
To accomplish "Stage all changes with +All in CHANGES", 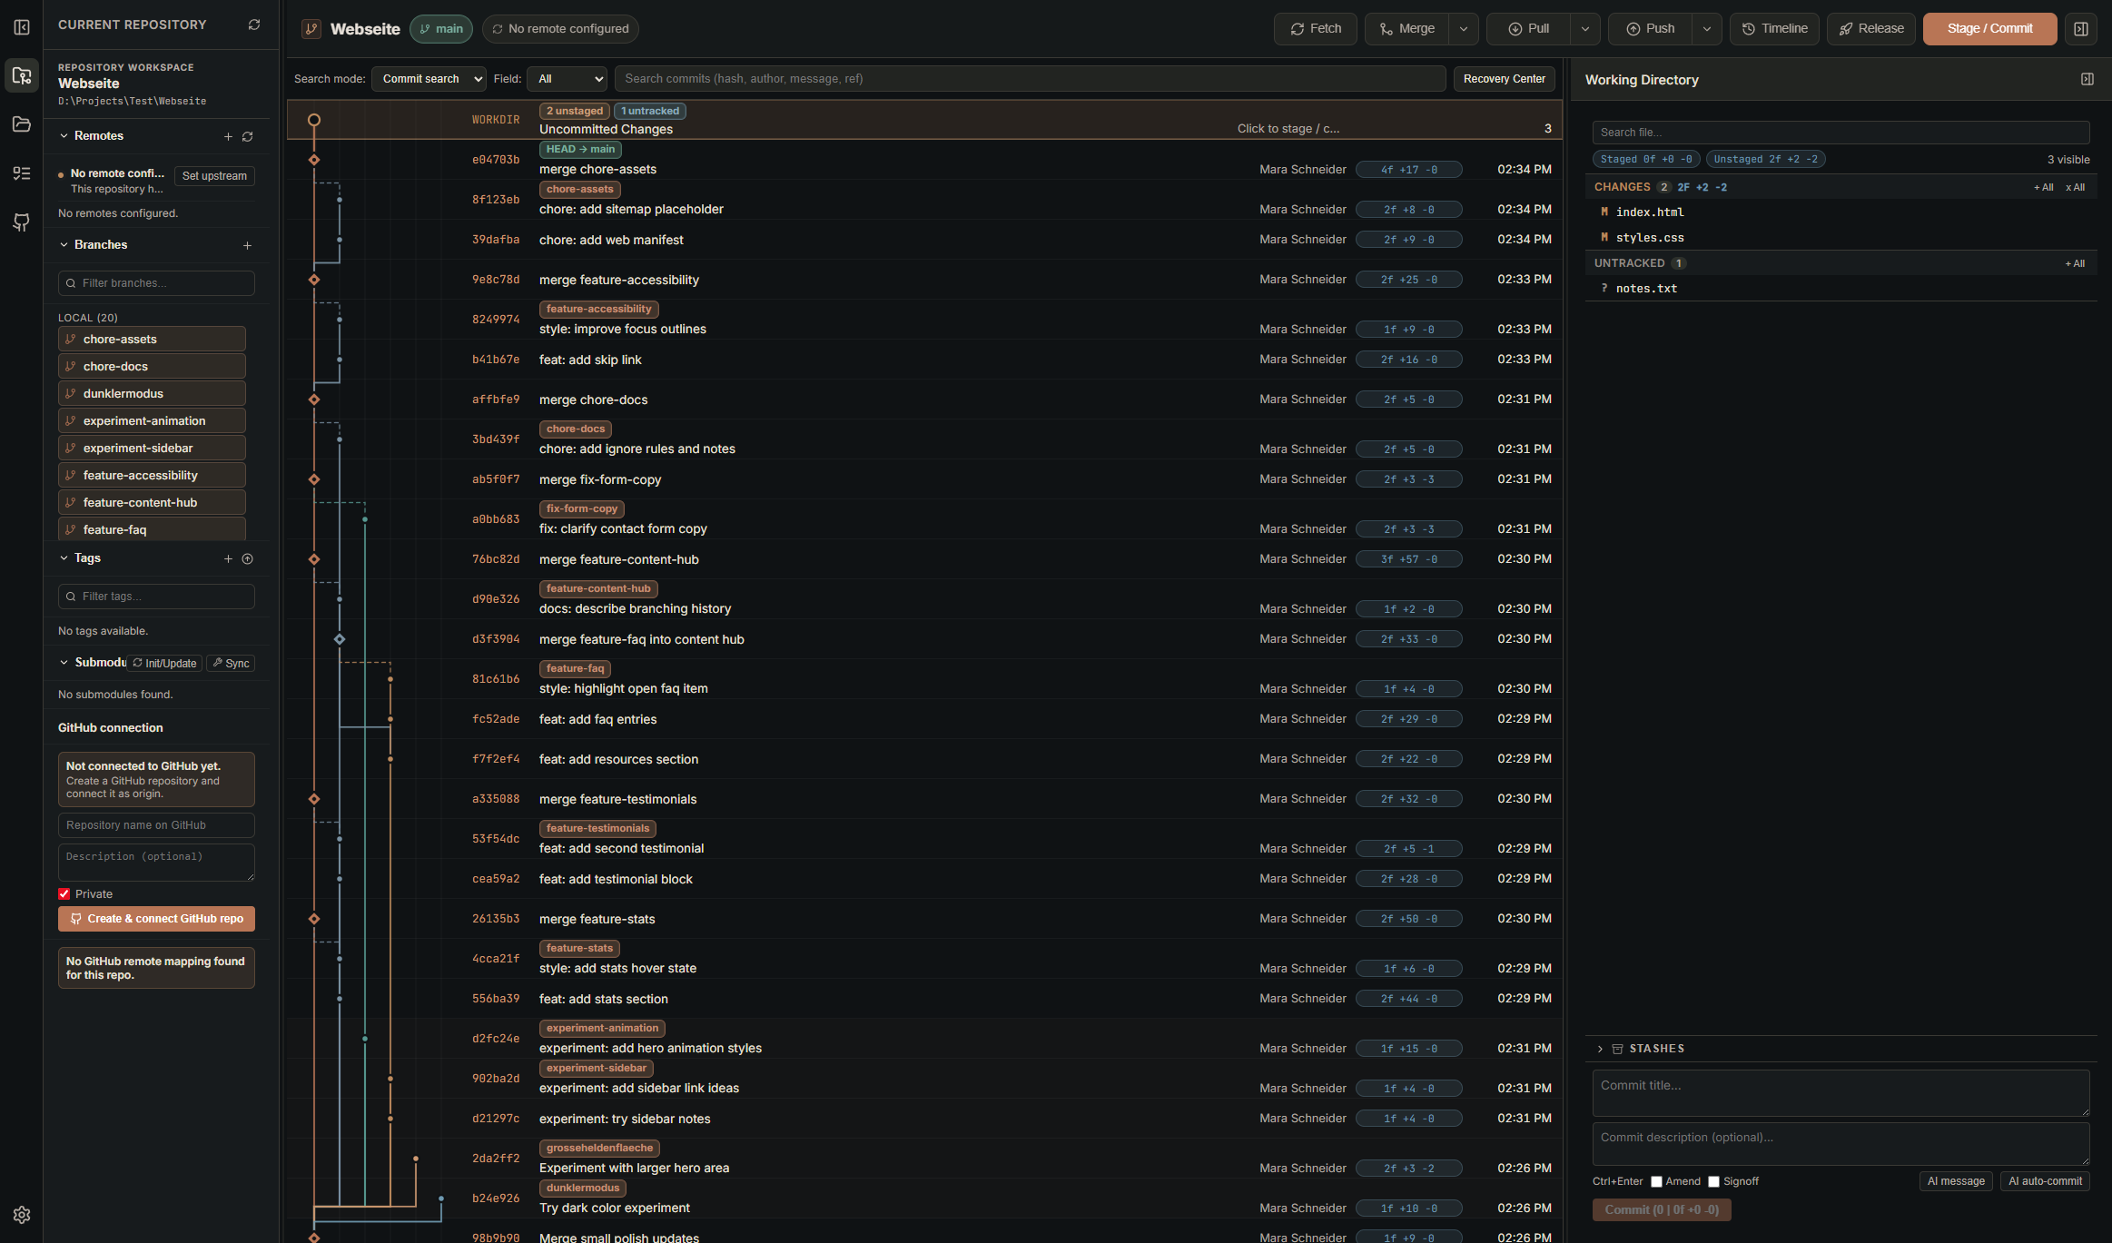I will 2043,188.
